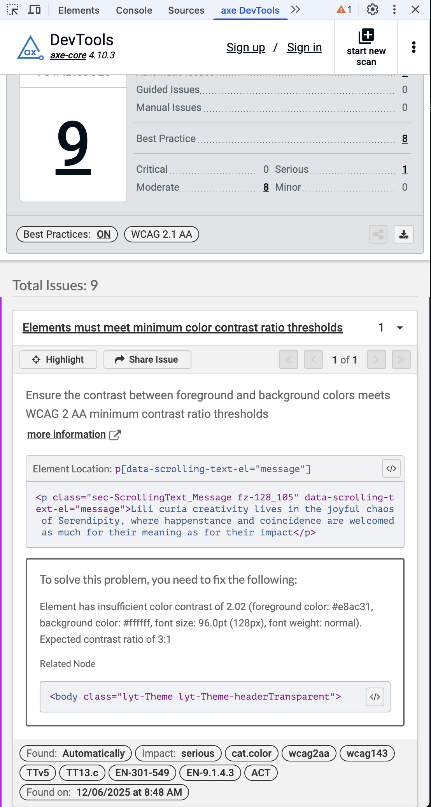
Task: Click the share results icon
Action: (378, 234)
